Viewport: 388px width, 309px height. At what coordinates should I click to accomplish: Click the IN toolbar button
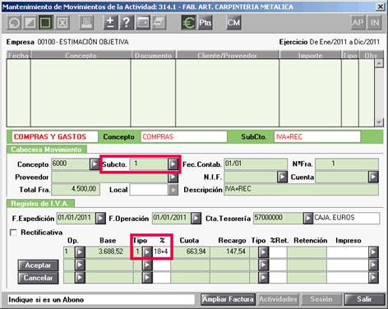(375, 23)
